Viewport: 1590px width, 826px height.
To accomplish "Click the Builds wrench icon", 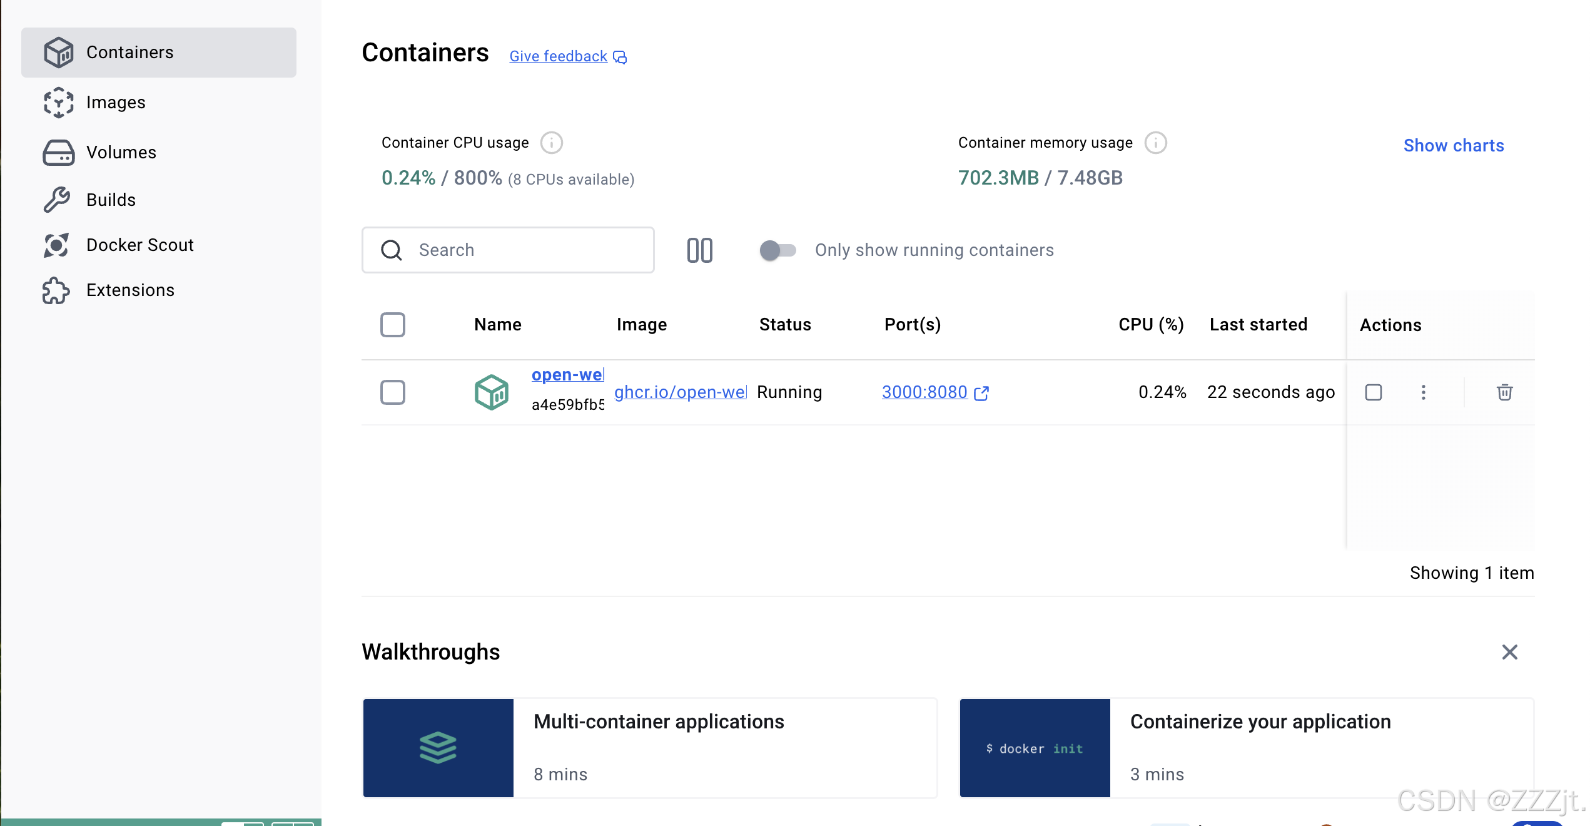I will (57, 200).
